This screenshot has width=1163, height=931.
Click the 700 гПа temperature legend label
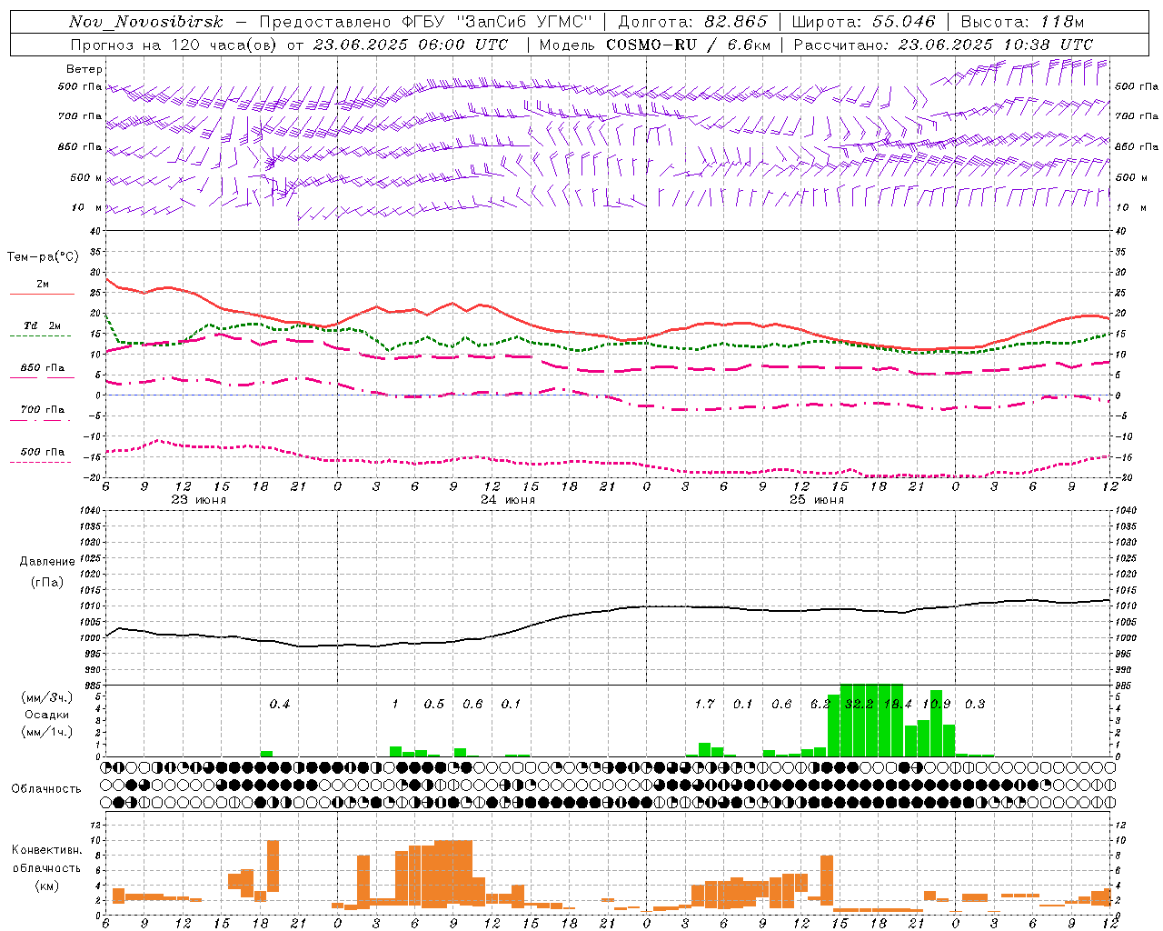(43, 409)
